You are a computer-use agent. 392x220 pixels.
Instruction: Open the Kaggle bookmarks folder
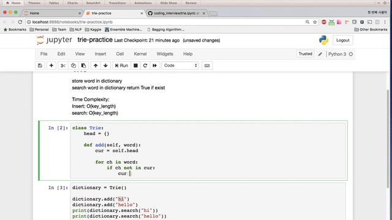pyautogui.click(x=93, y=29)
